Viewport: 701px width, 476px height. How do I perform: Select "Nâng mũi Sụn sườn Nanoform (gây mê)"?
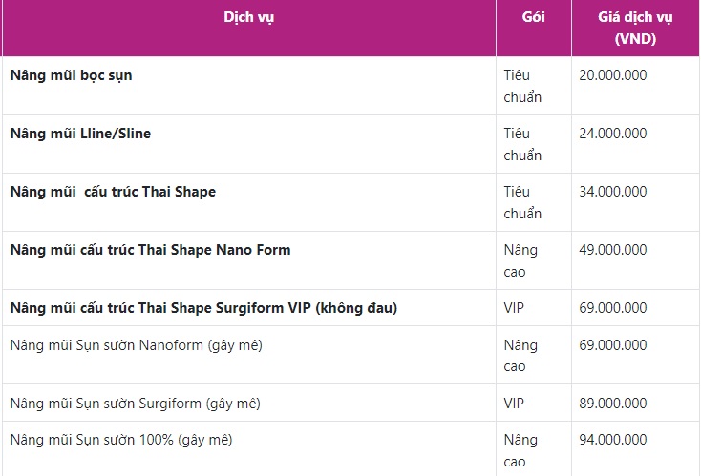[x=137, y=345]
